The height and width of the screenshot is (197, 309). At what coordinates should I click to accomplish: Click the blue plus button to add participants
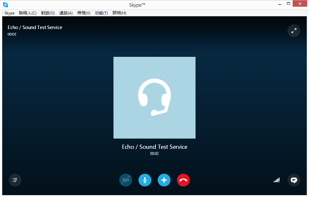tap(164, 180)
